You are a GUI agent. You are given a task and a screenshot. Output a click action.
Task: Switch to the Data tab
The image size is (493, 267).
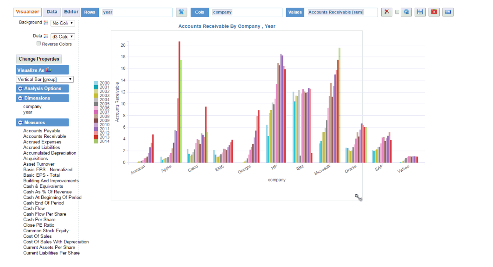pyautogui.click(x=51, y=12)
